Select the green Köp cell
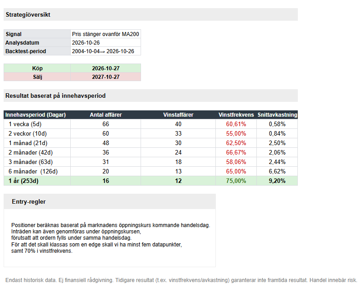Image resolution: width=360 pixels, height=287 pixels. 37,68
